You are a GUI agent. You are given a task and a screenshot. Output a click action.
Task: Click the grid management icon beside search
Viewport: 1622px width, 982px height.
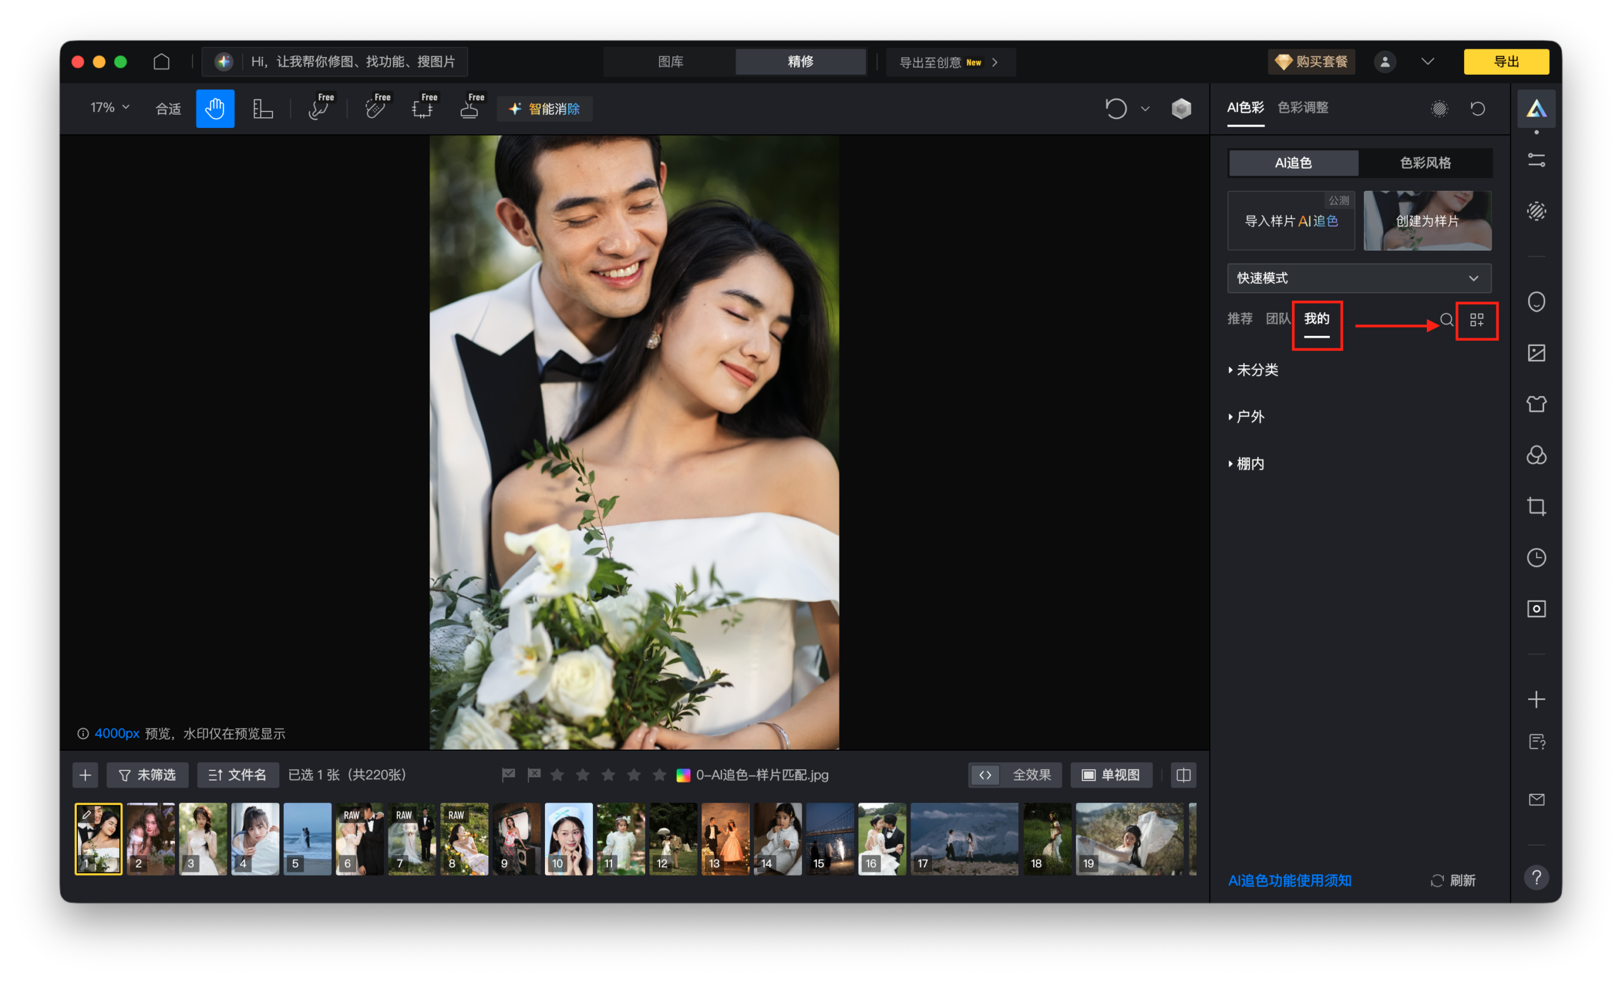(x=1476, y=321)
